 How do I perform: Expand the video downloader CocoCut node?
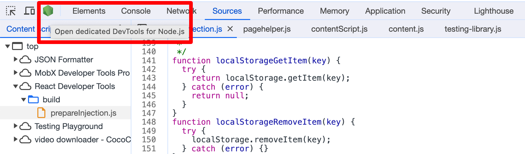click(x=15, y=139)
